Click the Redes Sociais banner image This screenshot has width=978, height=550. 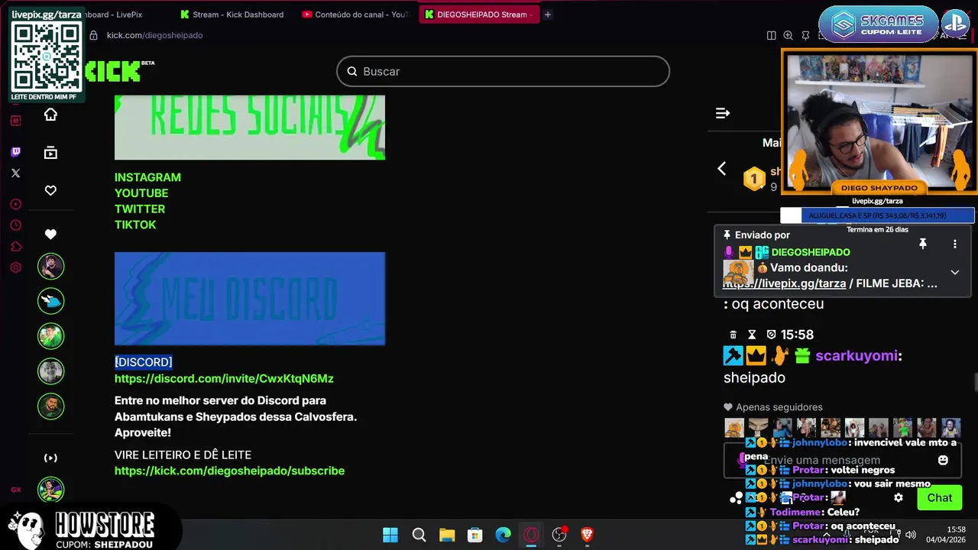coord(250,128)
